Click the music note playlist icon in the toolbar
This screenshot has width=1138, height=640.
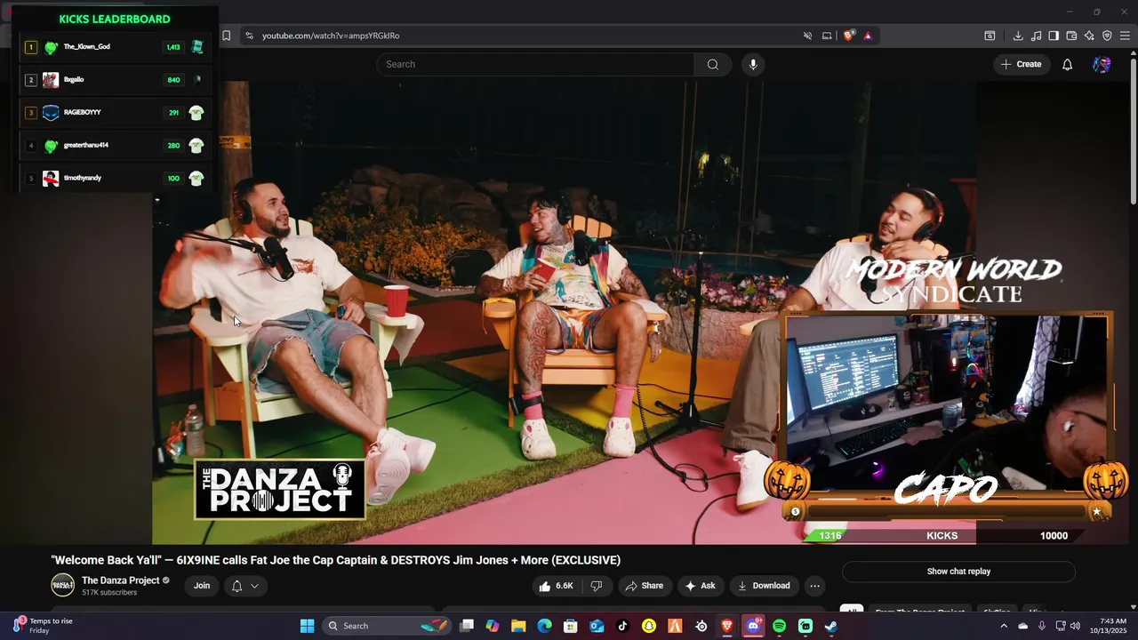[x=1036, y=36]
